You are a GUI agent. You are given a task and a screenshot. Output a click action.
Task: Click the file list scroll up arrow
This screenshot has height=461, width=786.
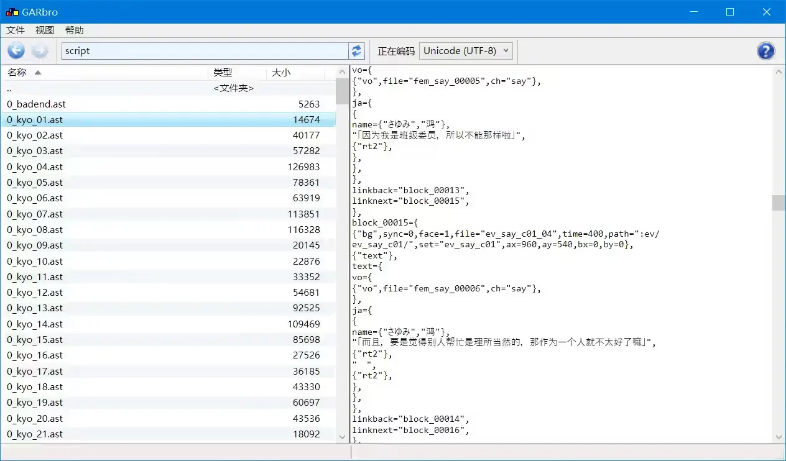click(342, 71)
